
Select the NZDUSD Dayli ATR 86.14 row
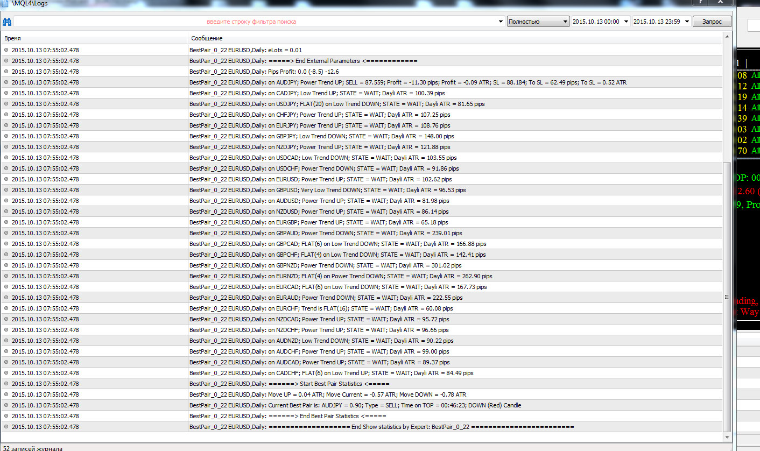click(362, 212)
